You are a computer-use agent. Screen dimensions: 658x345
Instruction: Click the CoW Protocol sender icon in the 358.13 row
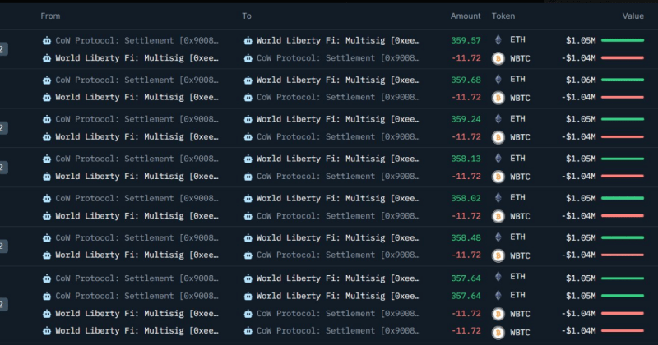(47, 159)
